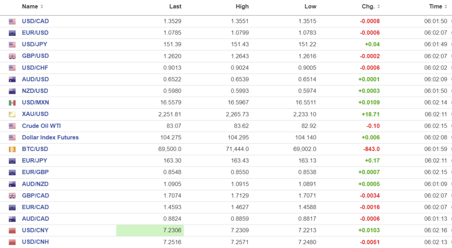Screen dimensions: 452x248
Task: Open the USD/CHF pair link
Action: tap(35, 68)
